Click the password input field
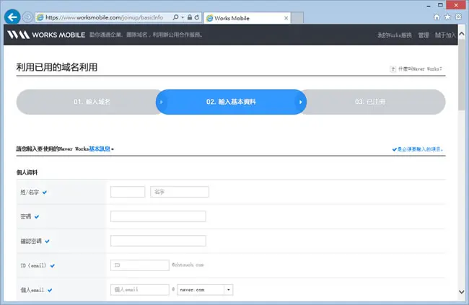This screenshot has height=305, width=469. tap(158, 216)
